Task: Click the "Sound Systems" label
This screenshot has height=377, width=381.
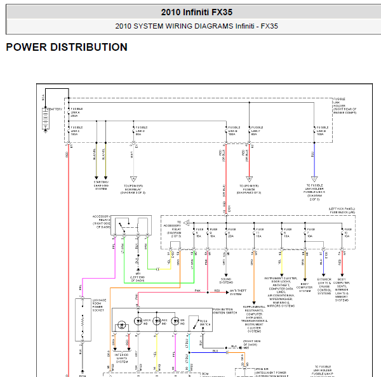Action: 226,281
